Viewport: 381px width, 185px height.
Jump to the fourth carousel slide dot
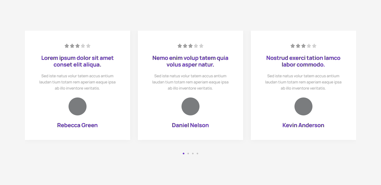[197, 154]
